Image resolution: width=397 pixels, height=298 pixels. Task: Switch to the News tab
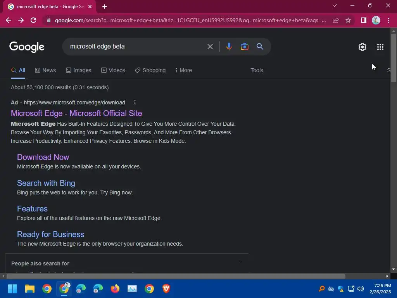pyautogui.click(x=45, y=70)
